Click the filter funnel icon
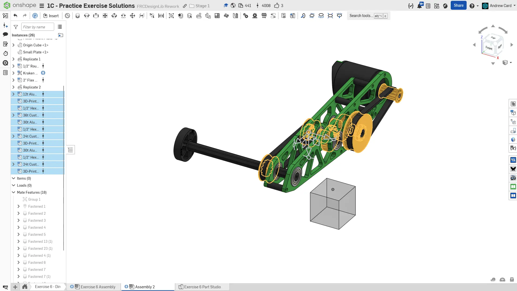Image resolution: width=517 pixels, height=291 pixels. pos(16,27)
